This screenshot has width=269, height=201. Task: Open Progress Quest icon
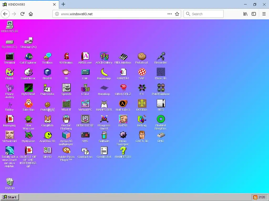[104, 119]
